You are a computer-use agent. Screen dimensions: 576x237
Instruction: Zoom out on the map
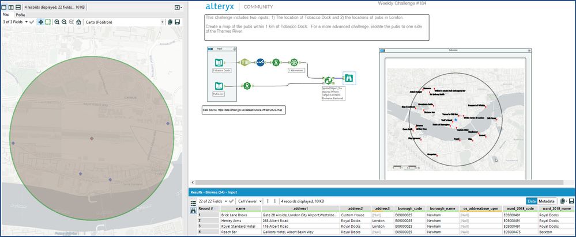[x=64, y=22]
